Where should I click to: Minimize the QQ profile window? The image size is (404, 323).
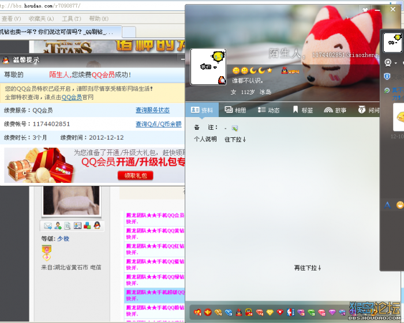[377, 10]
